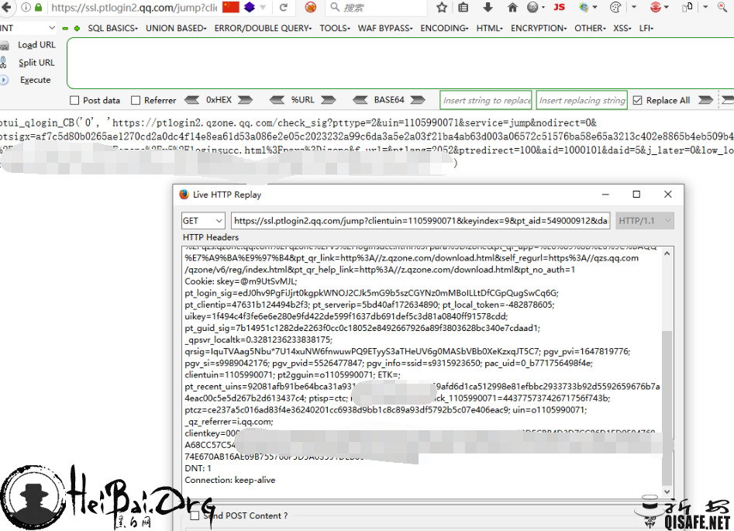734x531 pixels.
Task: Open the downloads arrow icon
Action: click(488, 7)
